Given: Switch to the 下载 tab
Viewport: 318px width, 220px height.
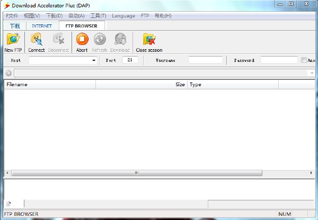Looking at the screenshot, I should coord(15,26).
